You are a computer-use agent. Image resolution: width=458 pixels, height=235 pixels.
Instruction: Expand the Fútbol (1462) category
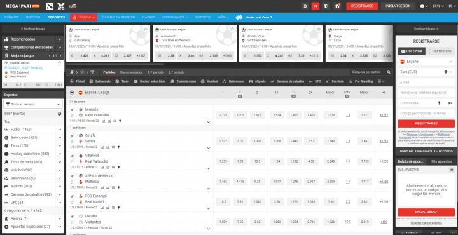click(x=60, y=130)
